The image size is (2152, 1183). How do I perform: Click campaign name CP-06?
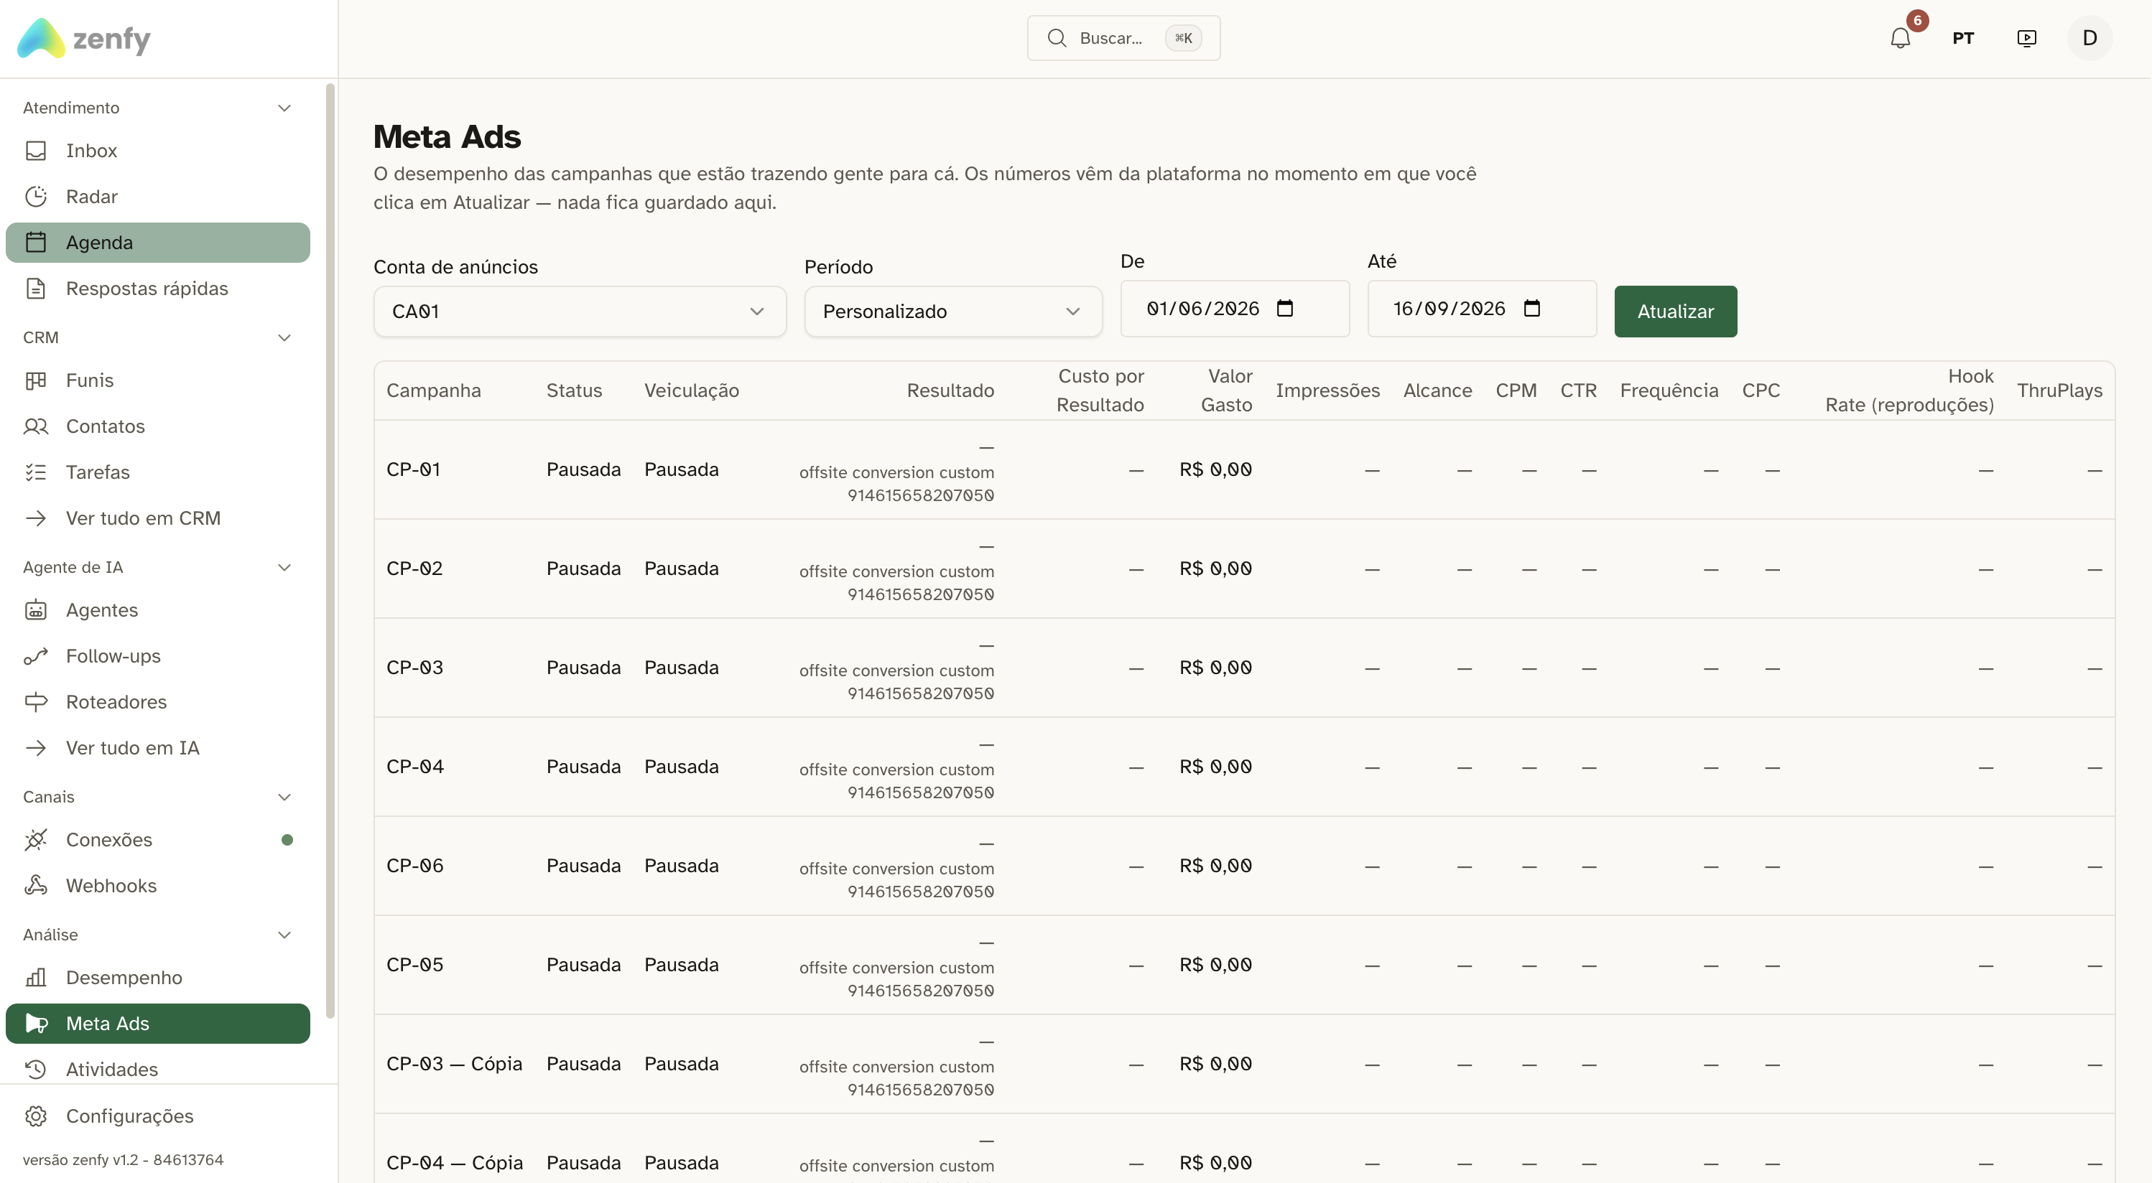pos(414,866)
